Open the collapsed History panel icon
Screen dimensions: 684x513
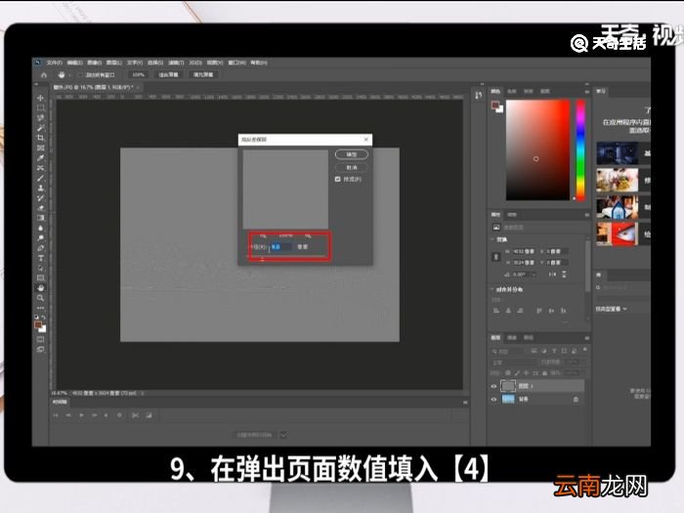click(479, 95)
